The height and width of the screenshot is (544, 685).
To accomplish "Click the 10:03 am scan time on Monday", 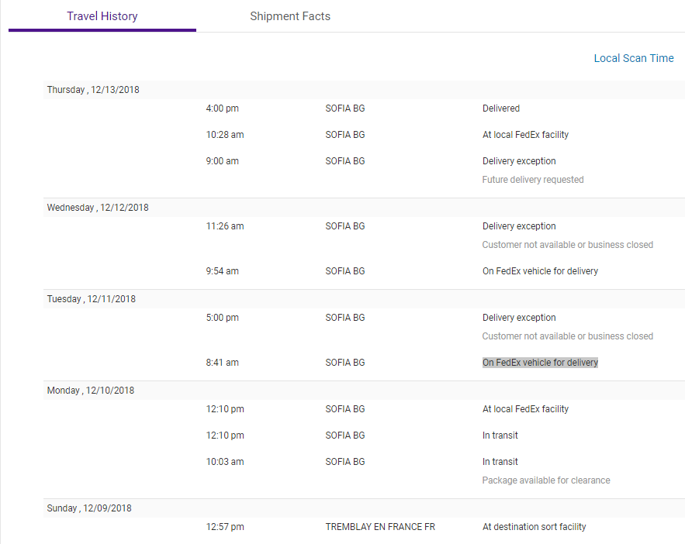I will 225,462.
